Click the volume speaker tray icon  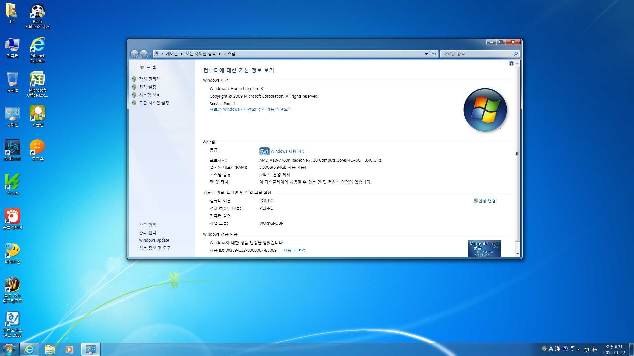[x=594, y=350]
